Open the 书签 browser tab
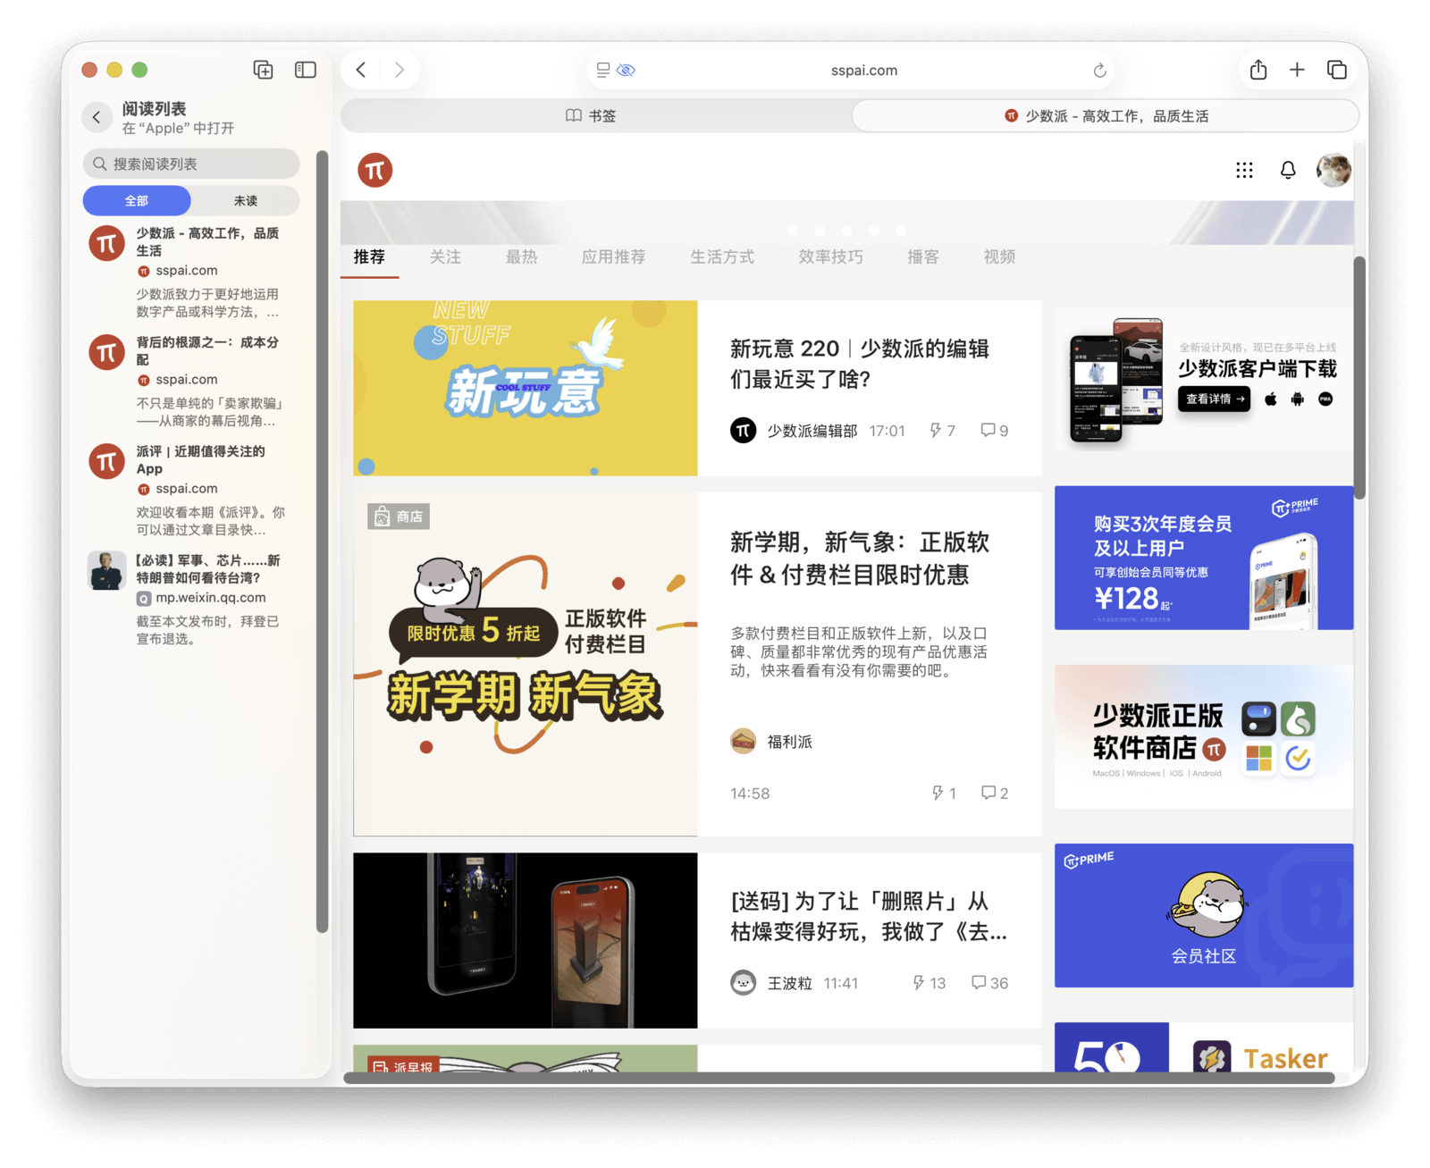Screen dimensions: 1430x1168 pos(592,116)
